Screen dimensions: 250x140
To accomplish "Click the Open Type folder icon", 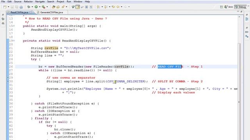I will click(58, 7).
